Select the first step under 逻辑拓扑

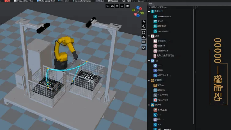pyautogui.click(x=158, y=85)
